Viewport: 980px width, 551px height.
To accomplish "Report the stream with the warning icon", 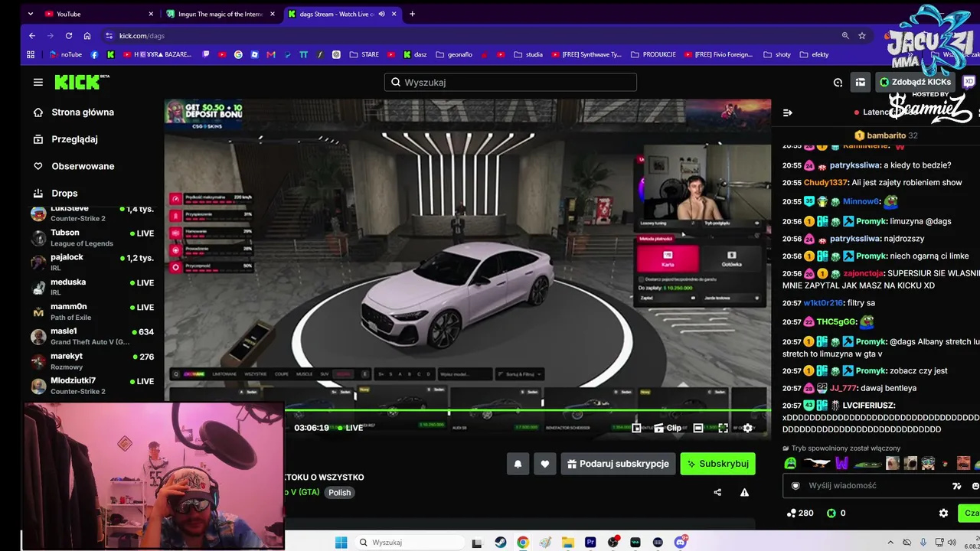I will pos(744,493).
